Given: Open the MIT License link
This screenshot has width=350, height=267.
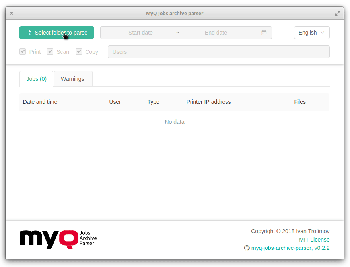Looking at the screenshot, I should [x=314, y=240].
